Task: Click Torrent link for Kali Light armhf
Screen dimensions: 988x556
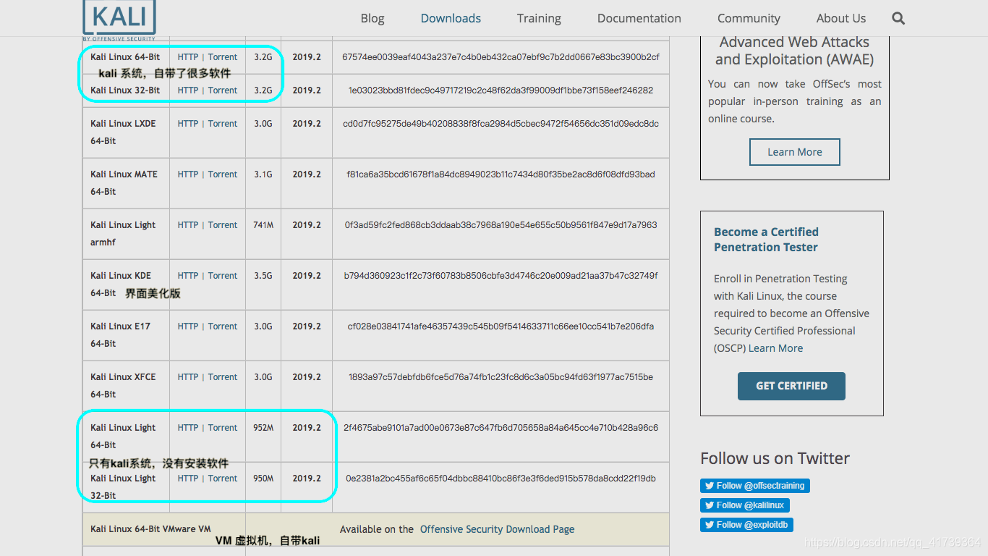Action: click(223, 225)
